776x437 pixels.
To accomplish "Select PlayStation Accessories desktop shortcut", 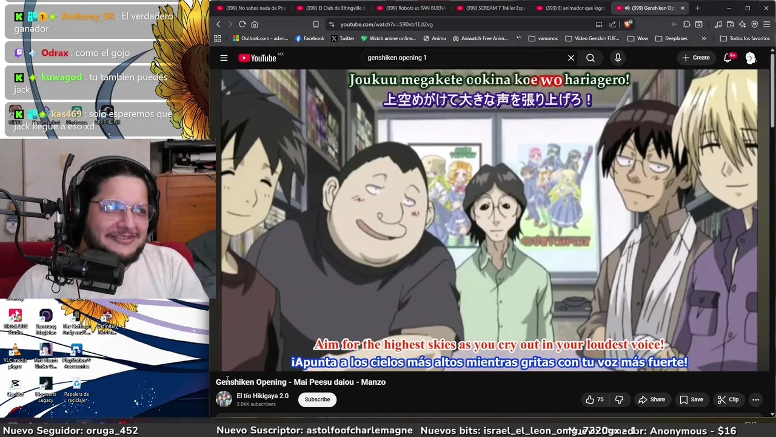I will tap(76, 356).
